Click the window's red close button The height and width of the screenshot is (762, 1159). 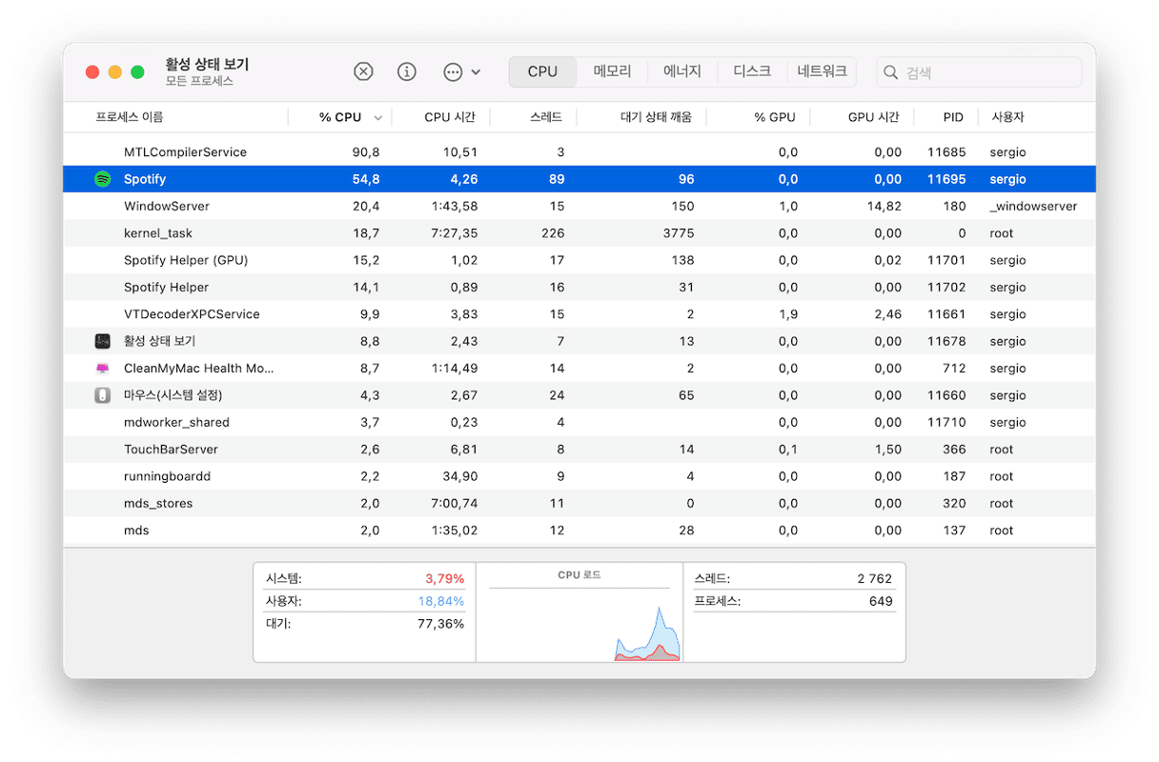click(92, 72)
